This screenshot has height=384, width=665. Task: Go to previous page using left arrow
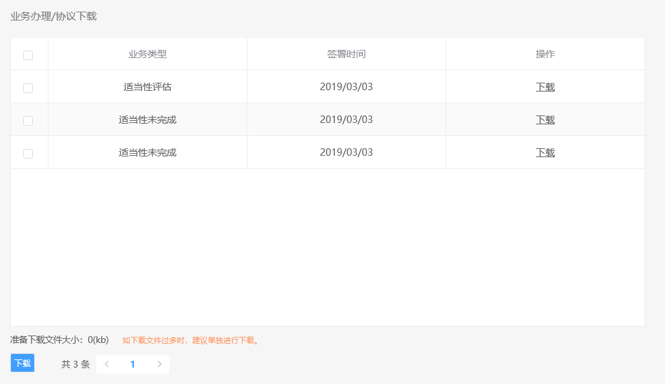click(x=107, y=364)
